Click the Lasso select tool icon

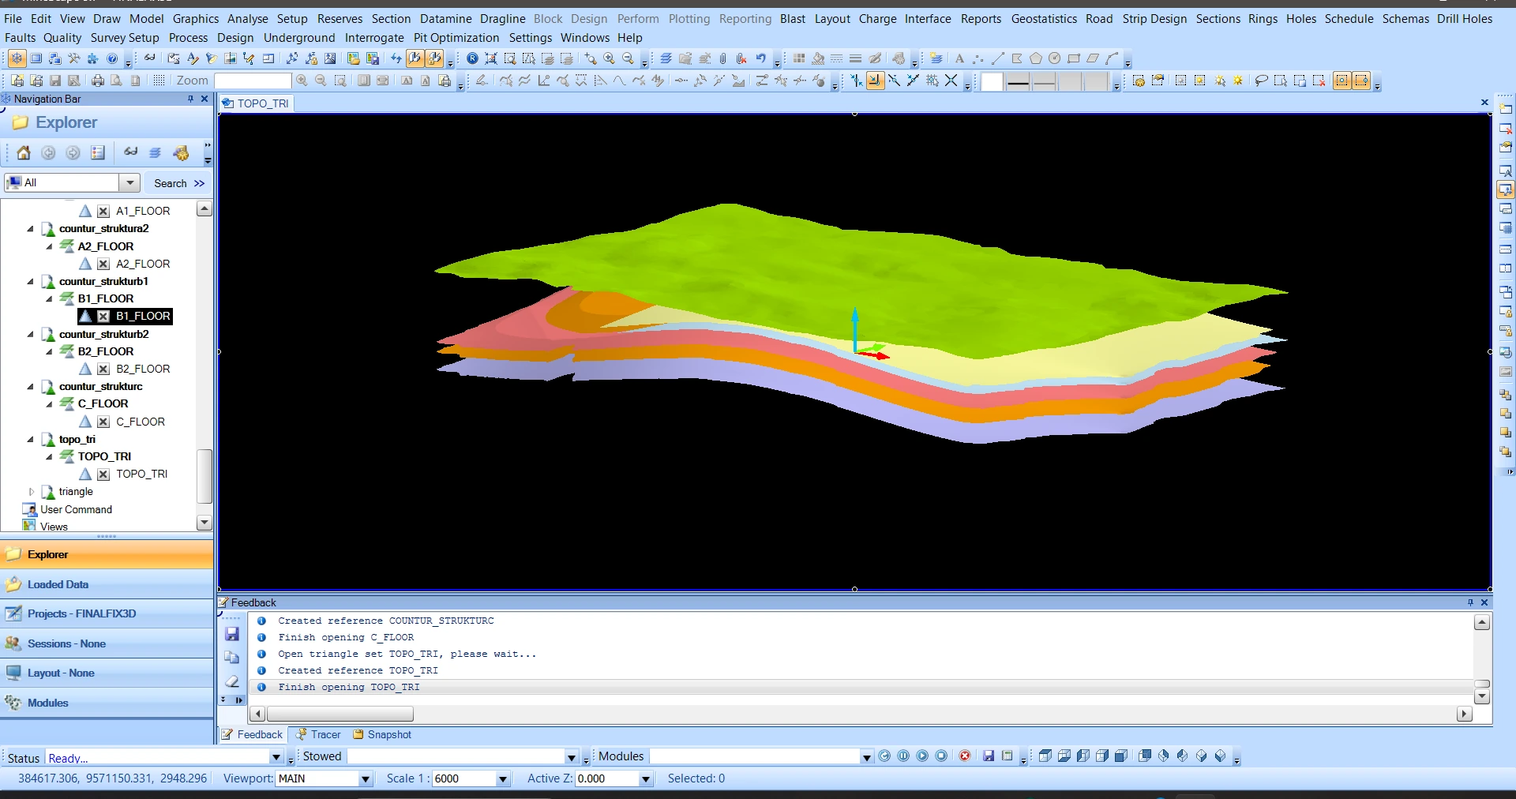point(1261,81)
